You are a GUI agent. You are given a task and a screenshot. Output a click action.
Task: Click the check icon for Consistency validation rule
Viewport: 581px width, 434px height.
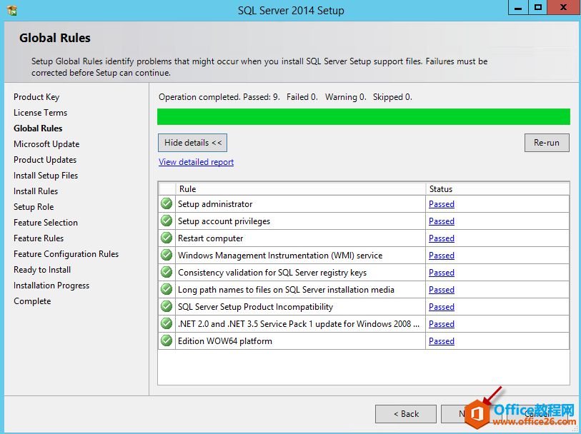[x=167, y=273]
